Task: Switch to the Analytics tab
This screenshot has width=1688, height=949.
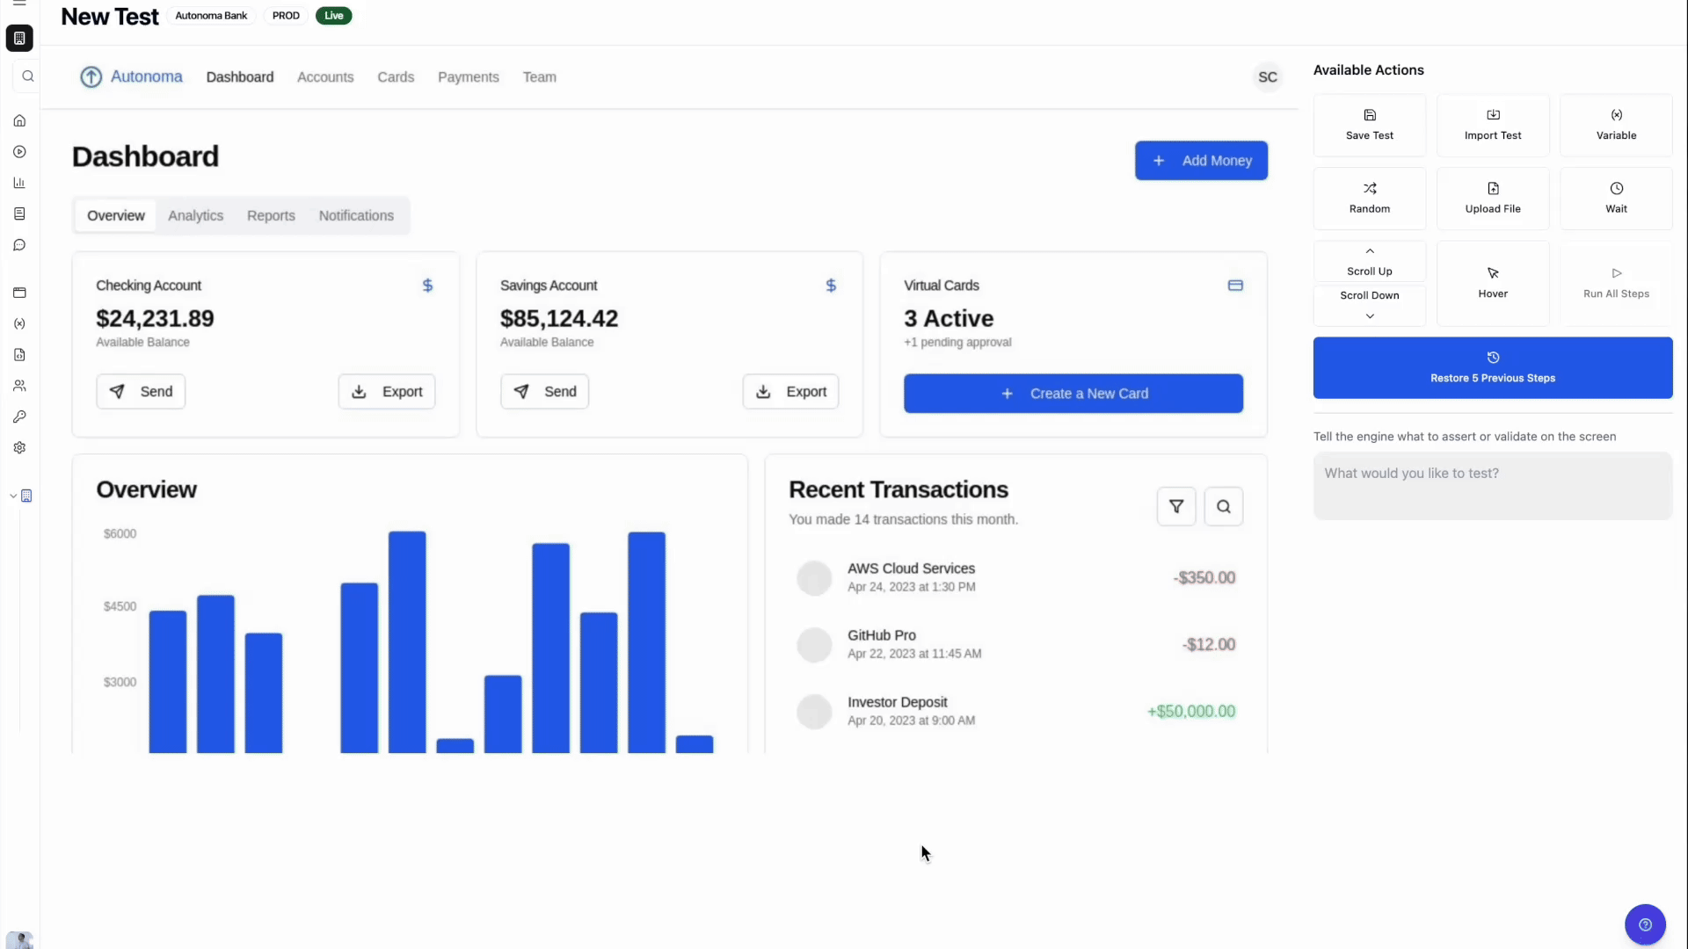Action: 195,215
